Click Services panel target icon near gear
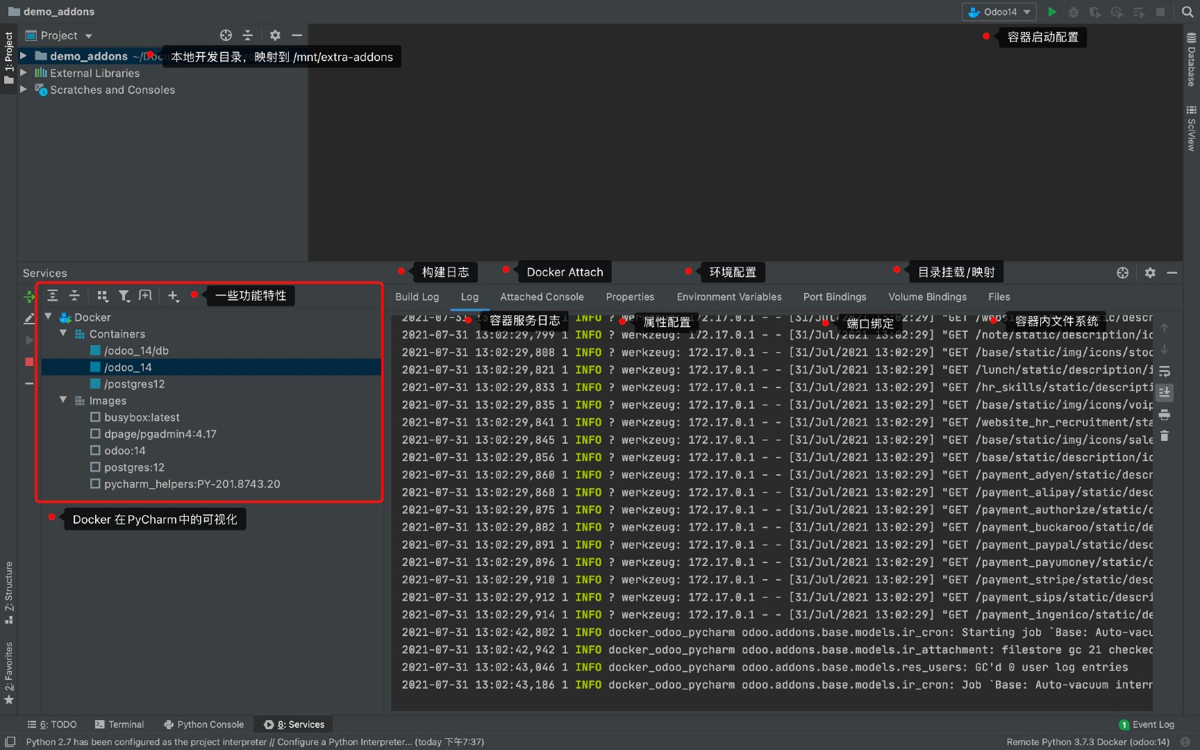Viewport: 1200px width, 750px height. click(1123, 273)
